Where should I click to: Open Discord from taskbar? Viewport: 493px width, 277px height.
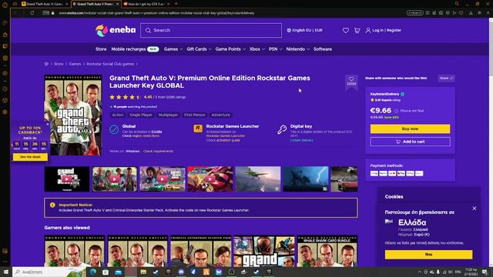[x=181, y=272]
